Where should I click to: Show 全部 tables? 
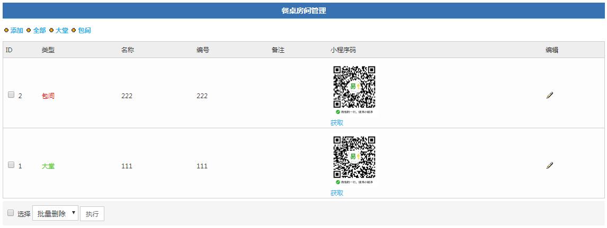pos(39,30)
